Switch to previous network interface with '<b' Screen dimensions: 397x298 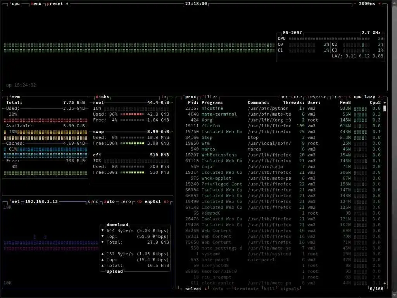tap(139, 201)
